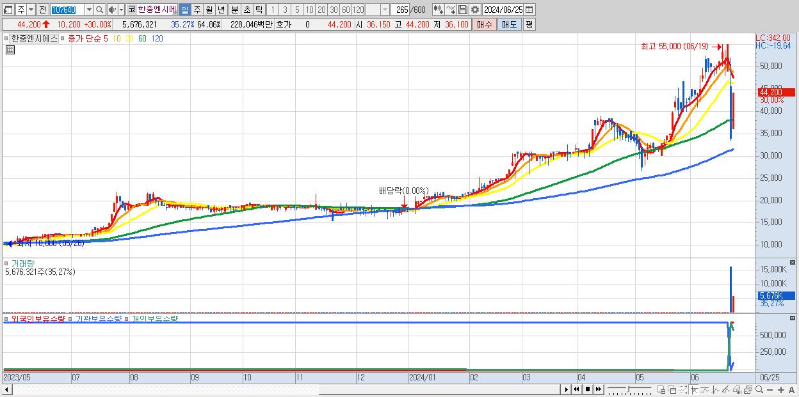The height and width of the screenshot is (397, 799).
Task: Click the 거래량 indicator label
Action: [x=22, y=263]
